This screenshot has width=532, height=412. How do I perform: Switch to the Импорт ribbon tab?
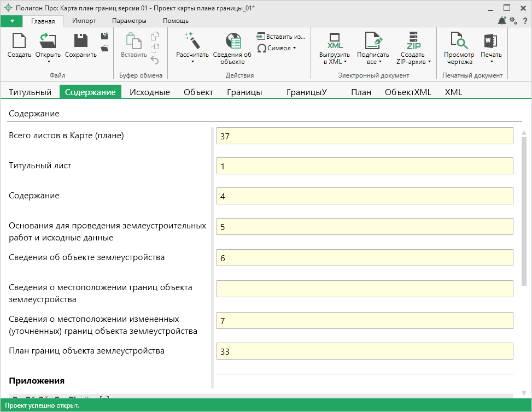pos(84,21)
